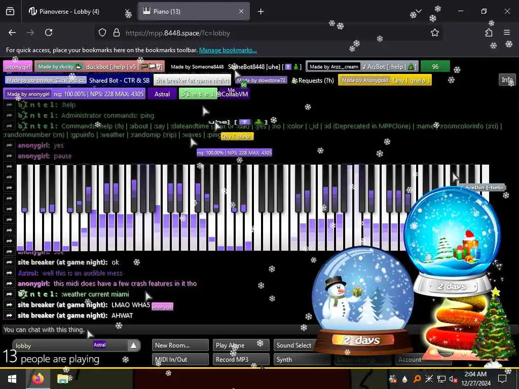Show site security lock information
Viewport: 519px width, 389px height.
(x=116, y=33)
